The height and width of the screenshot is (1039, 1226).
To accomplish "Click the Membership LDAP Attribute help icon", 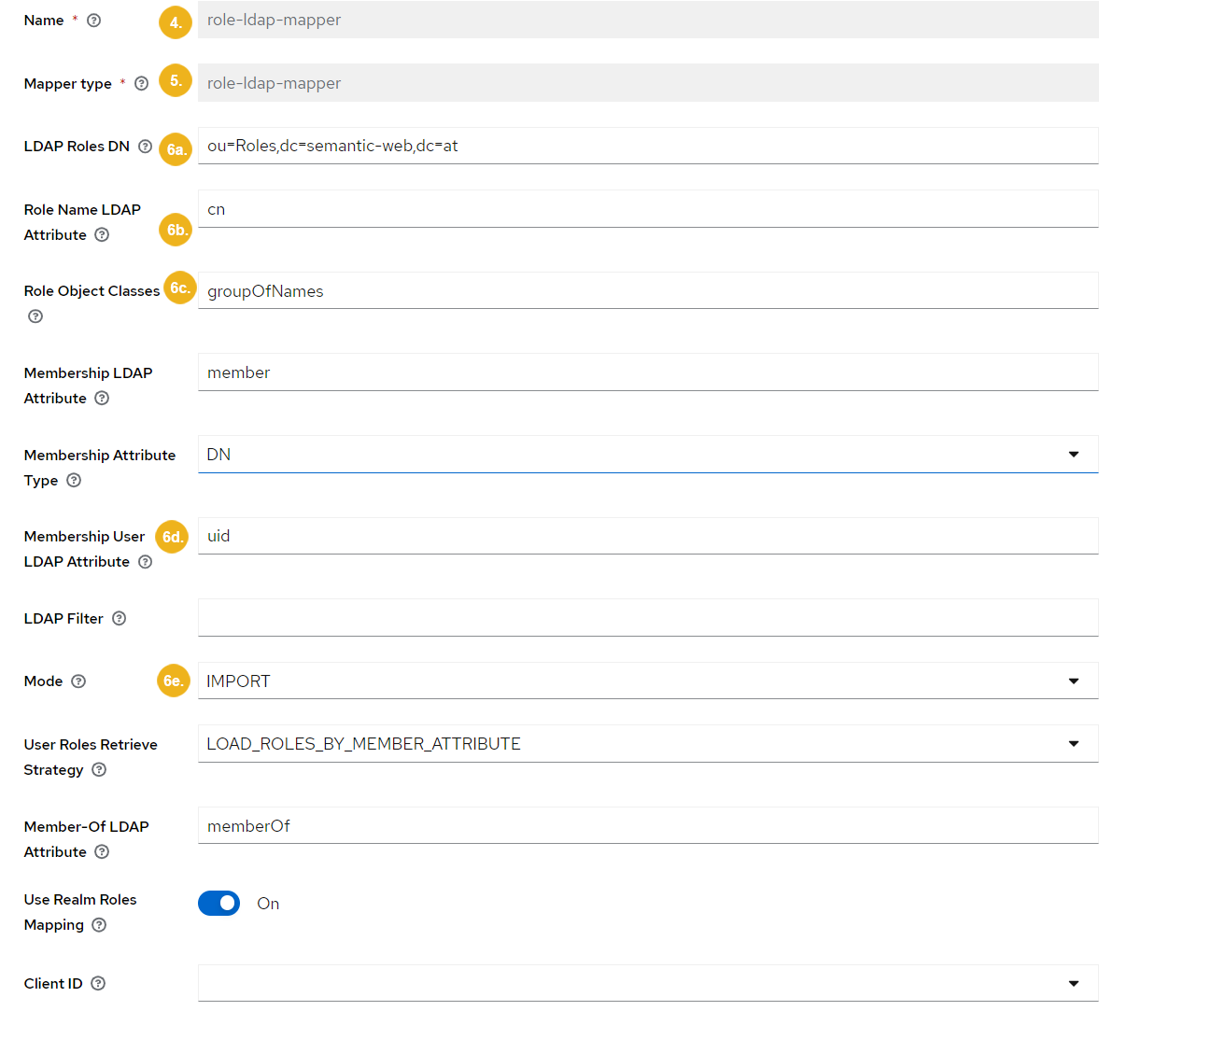I will pos(103,398).
